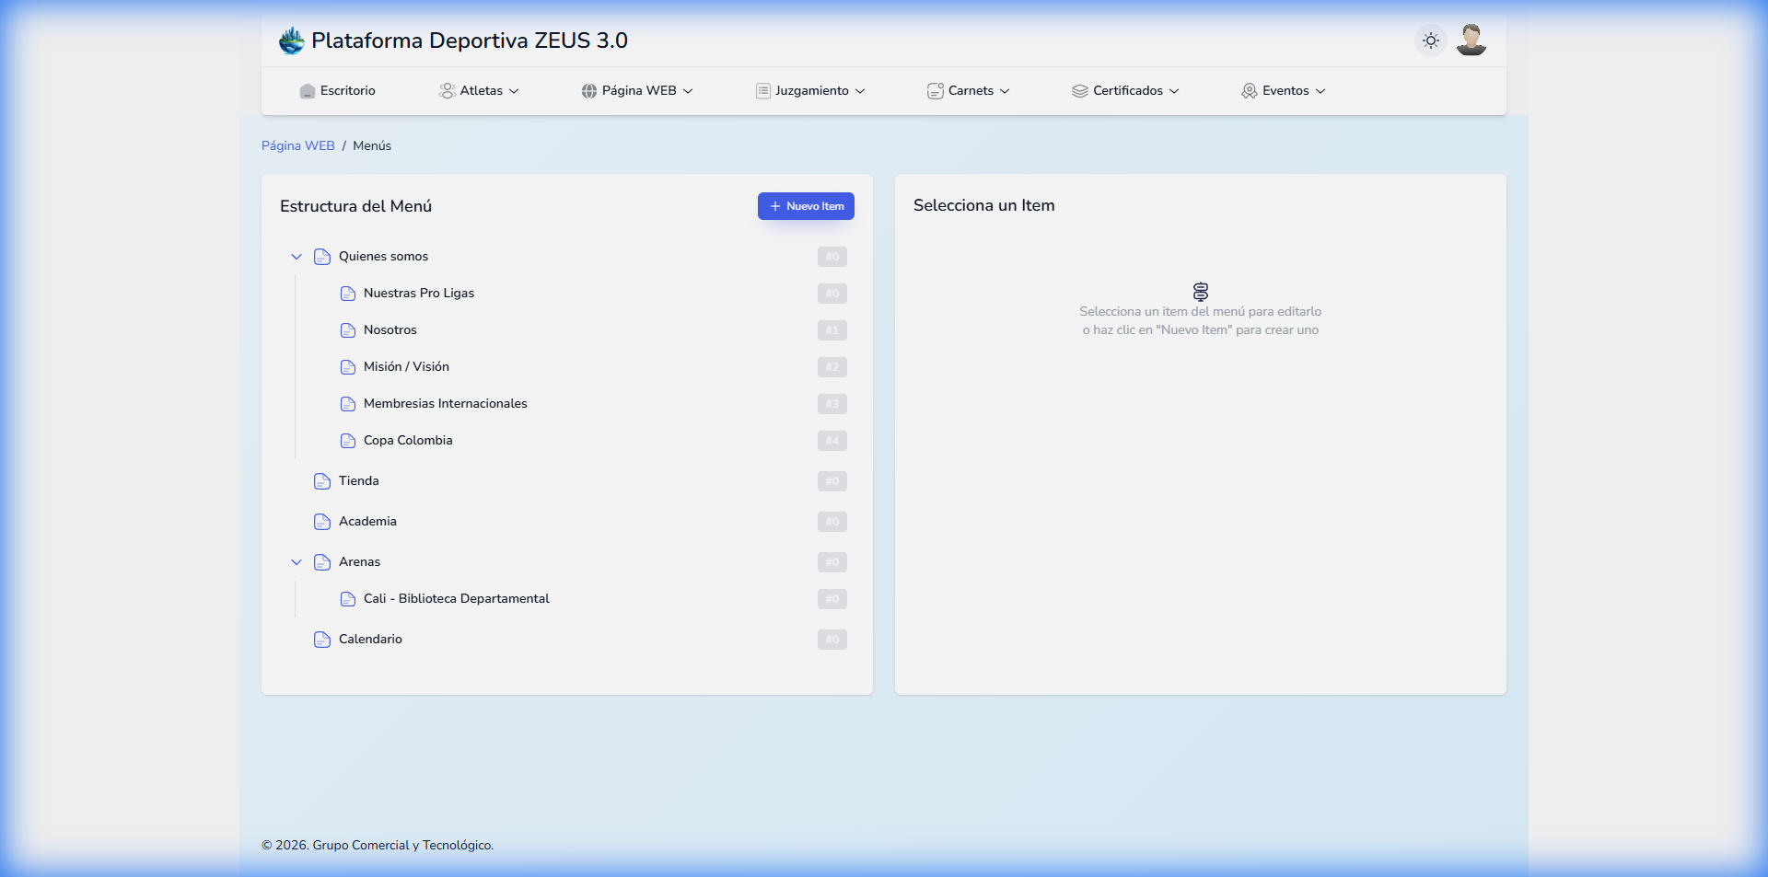Viewport: 1768px width, 877px height.
Task: Click the Atletas person icon
Action: point(448,91)
